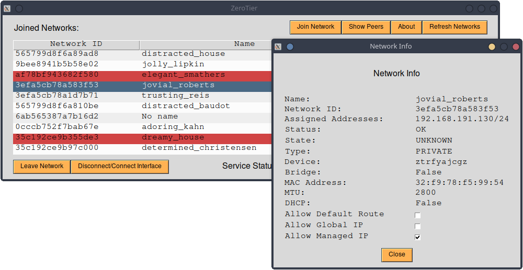Screen dimensions: 523x270
Task: Click the Leave Network button
Action: (x=42, y=167)
